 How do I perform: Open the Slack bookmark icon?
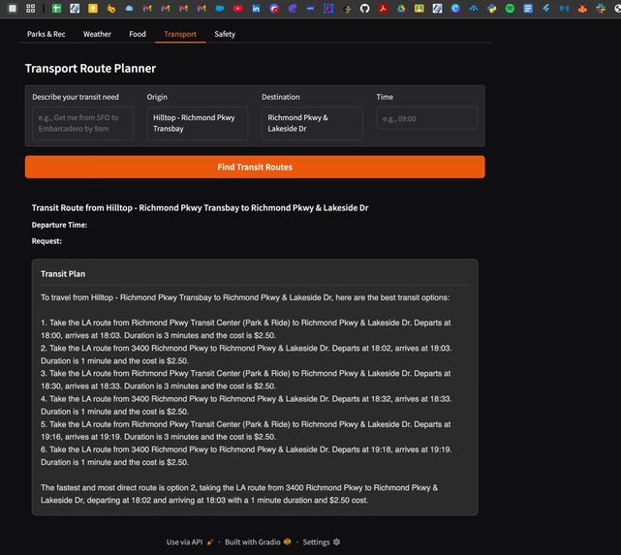[x=601, y=9]
